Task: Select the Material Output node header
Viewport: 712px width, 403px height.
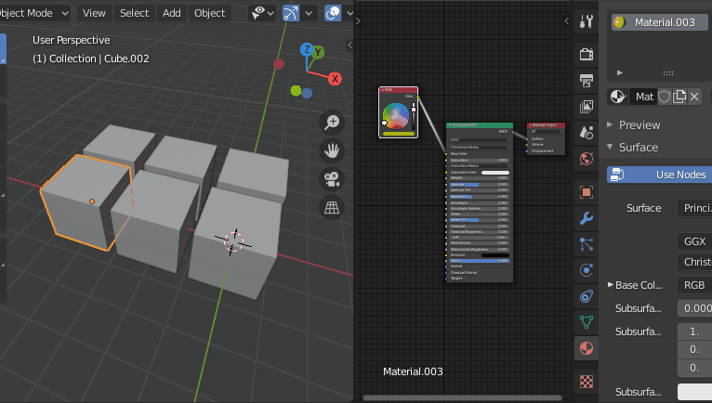Action: (546, 124)
